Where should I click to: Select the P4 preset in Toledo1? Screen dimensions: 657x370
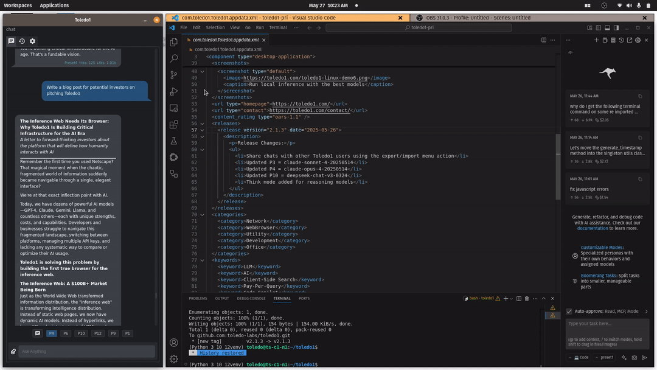pos(51,333)
